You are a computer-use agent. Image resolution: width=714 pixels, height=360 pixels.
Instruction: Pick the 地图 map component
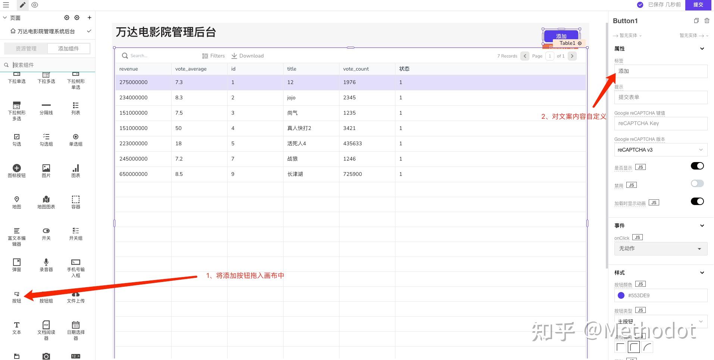coord(17,202)
